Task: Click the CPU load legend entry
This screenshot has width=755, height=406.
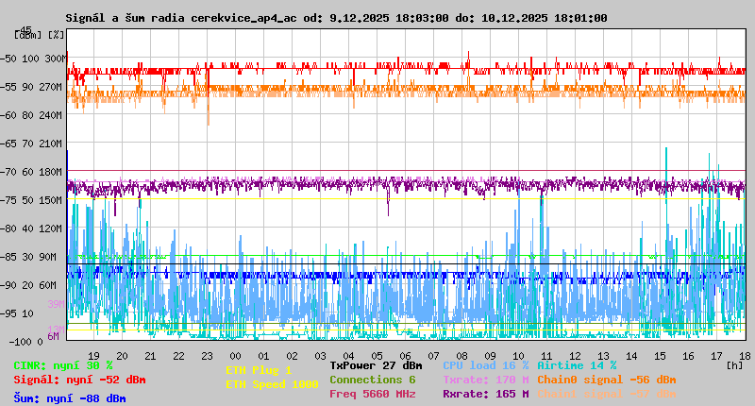Action: pyautogui.click(x=485, y=365)
